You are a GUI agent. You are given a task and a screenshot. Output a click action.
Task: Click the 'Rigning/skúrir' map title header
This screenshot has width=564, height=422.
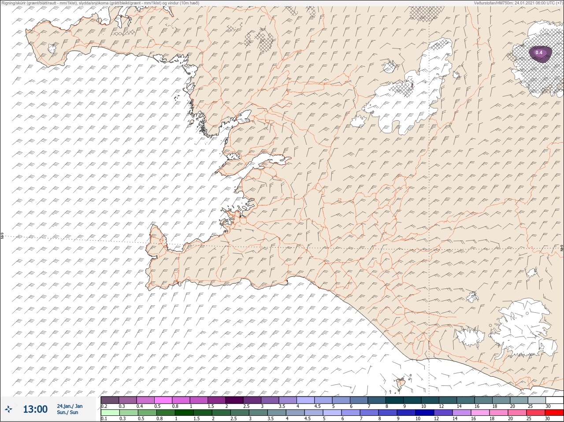tap(100, 3)
